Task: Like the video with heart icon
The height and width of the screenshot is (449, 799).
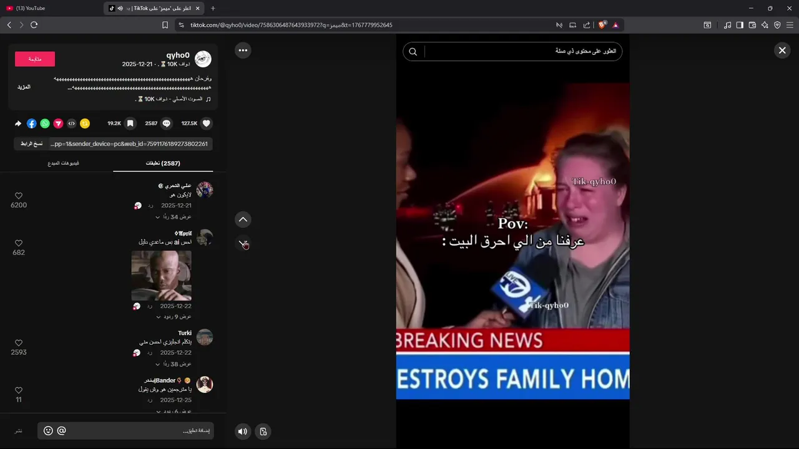Action: click(x=207, y=123)
